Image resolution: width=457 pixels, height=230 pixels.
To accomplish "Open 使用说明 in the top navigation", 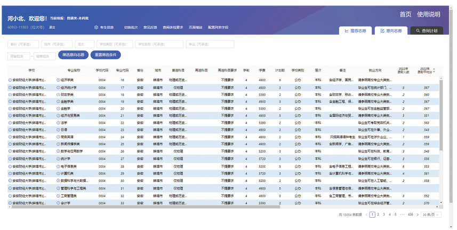I will [x=428, y=14].
